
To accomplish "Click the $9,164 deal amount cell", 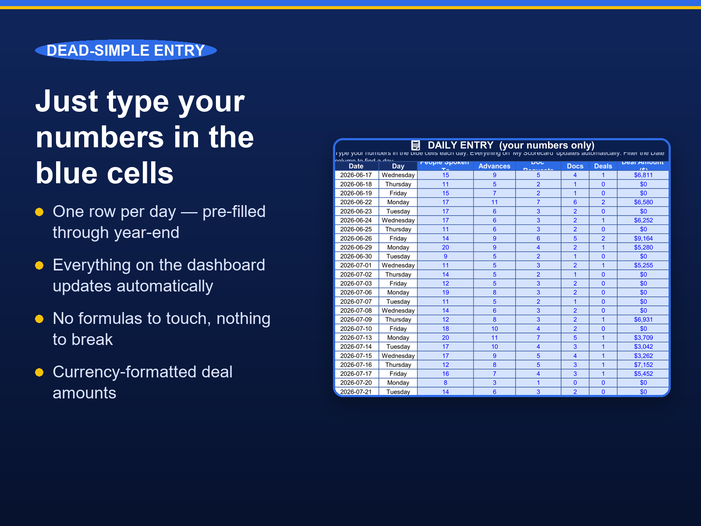I will click(x=643, y=238).
